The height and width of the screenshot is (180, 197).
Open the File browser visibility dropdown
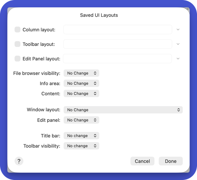tap(81, 73)
